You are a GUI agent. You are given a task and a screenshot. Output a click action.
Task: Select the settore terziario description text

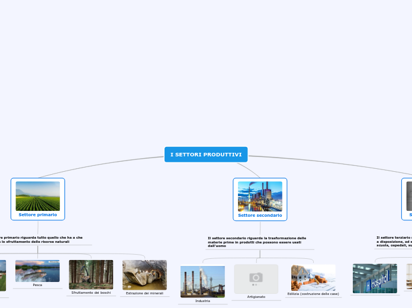pyautogui.click(x=394, y=241)
